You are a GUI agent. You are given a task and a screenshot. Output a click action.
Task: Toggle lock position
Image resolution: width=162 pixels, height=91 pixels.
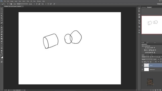[149, 62]
